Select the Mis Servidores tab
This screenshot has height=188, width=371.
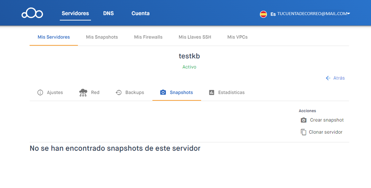(54, 37)
